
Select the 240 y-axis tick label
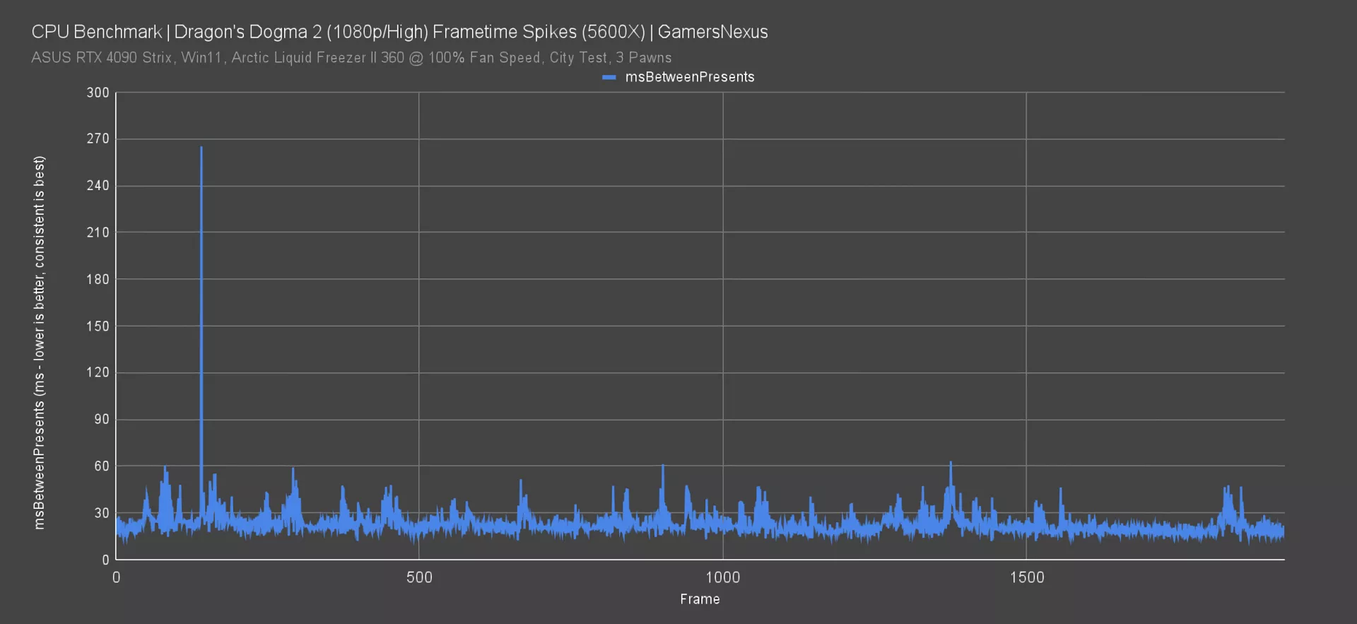[98, 186]
